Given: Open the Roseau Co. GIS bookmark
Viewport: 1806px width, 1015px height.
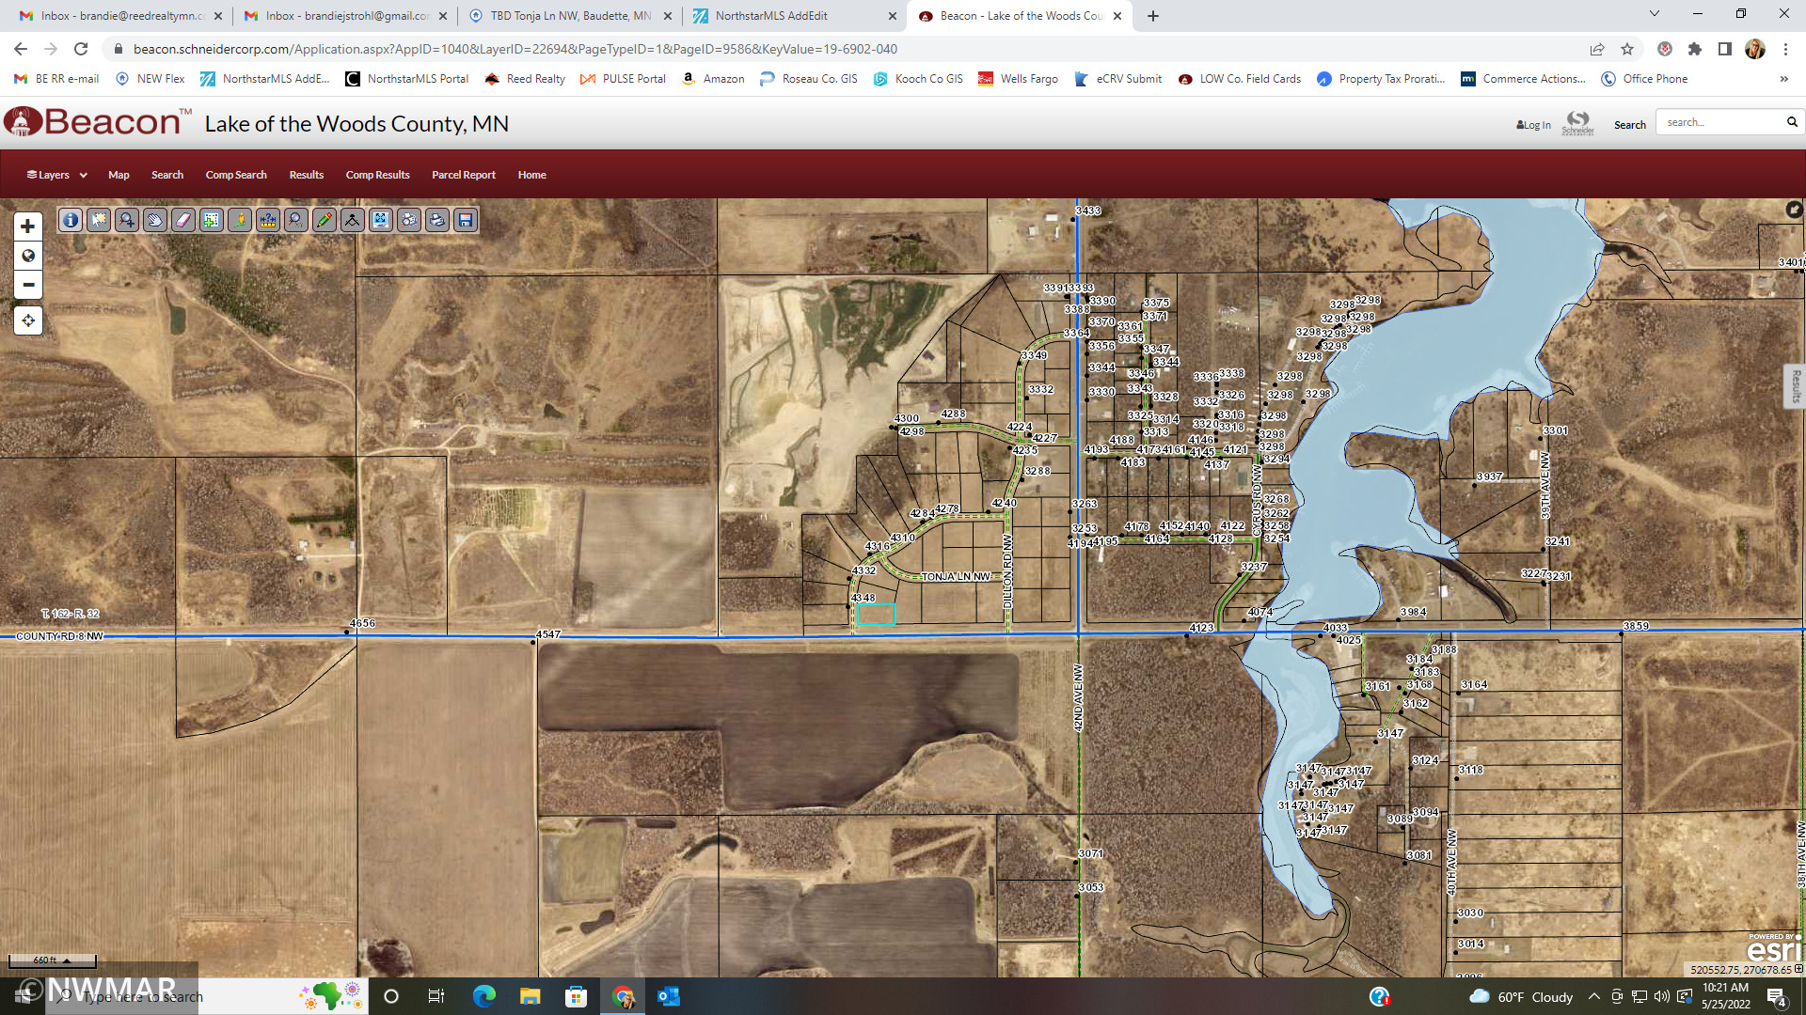Looking at the screenshot, I should tap(809, 79).
